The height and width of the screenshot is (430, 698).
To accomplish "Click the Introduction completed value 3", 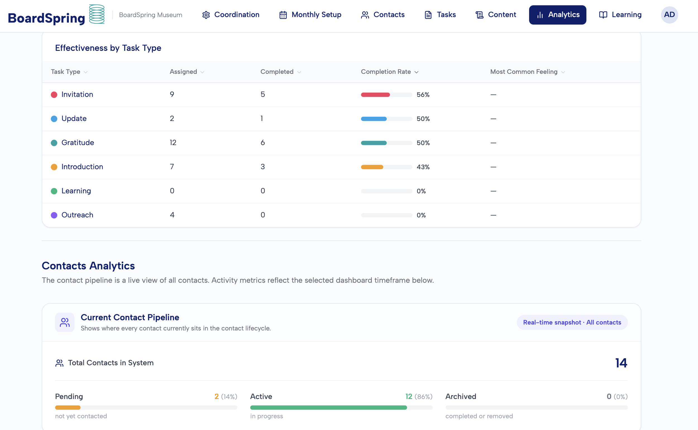I will [263, 167].
